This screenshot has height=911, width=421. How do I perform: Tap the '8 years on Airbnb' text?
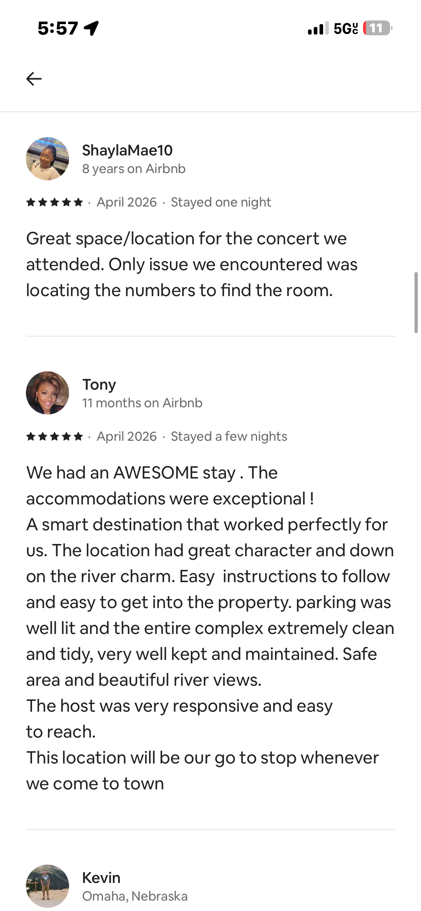coord(134,169)
